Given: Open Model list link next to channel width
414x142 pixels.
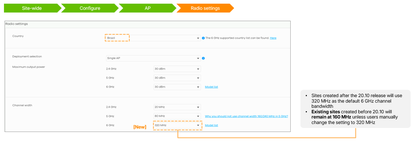Looking at the screenshot, I should pyautogui.click(x=211, y=125).
